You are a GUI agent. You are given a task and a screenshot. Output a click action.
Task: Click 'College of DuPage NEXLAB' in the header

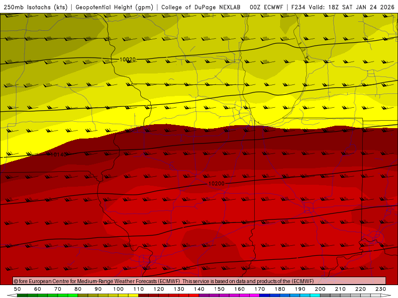click(201, 7)
